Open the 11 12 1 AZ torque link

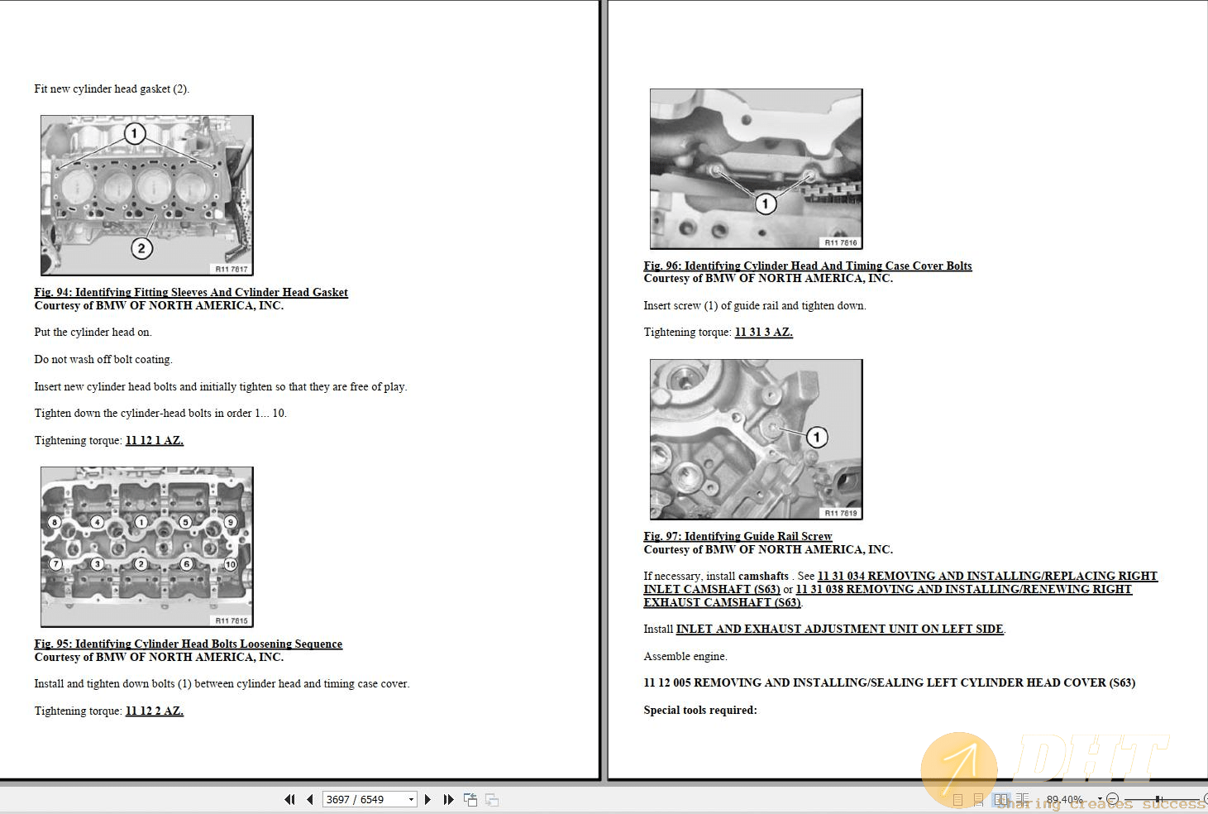coord(155,440)
